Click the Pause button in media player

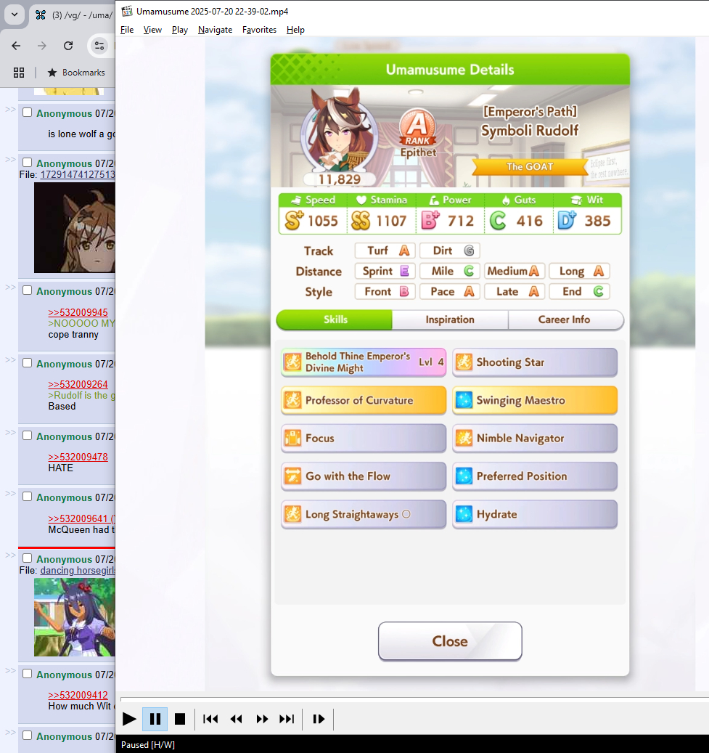click(155, 718)
